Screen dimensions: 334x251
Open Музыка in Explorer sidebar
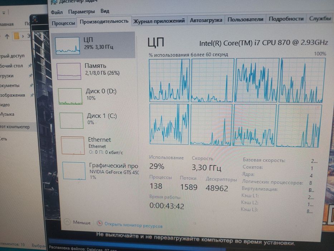(x=7, y=114)
